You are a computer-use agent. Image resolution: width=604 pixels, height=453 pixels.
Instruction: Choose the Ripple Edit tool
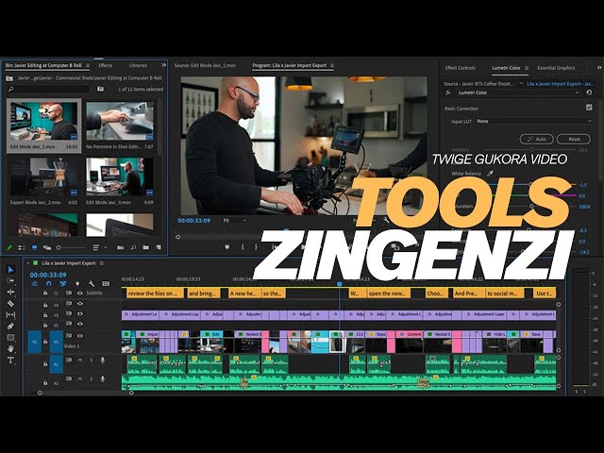(x=10, y=292)
